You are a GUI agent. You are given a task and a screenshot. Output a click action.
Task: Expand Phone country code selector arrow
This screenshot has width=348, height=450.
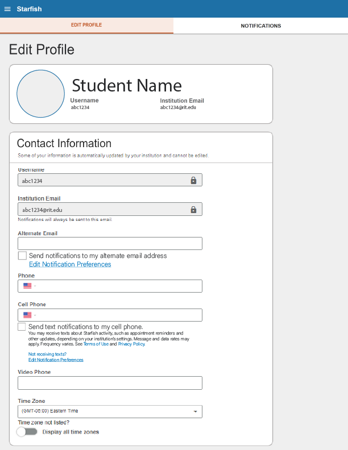[x=35, y=286]
